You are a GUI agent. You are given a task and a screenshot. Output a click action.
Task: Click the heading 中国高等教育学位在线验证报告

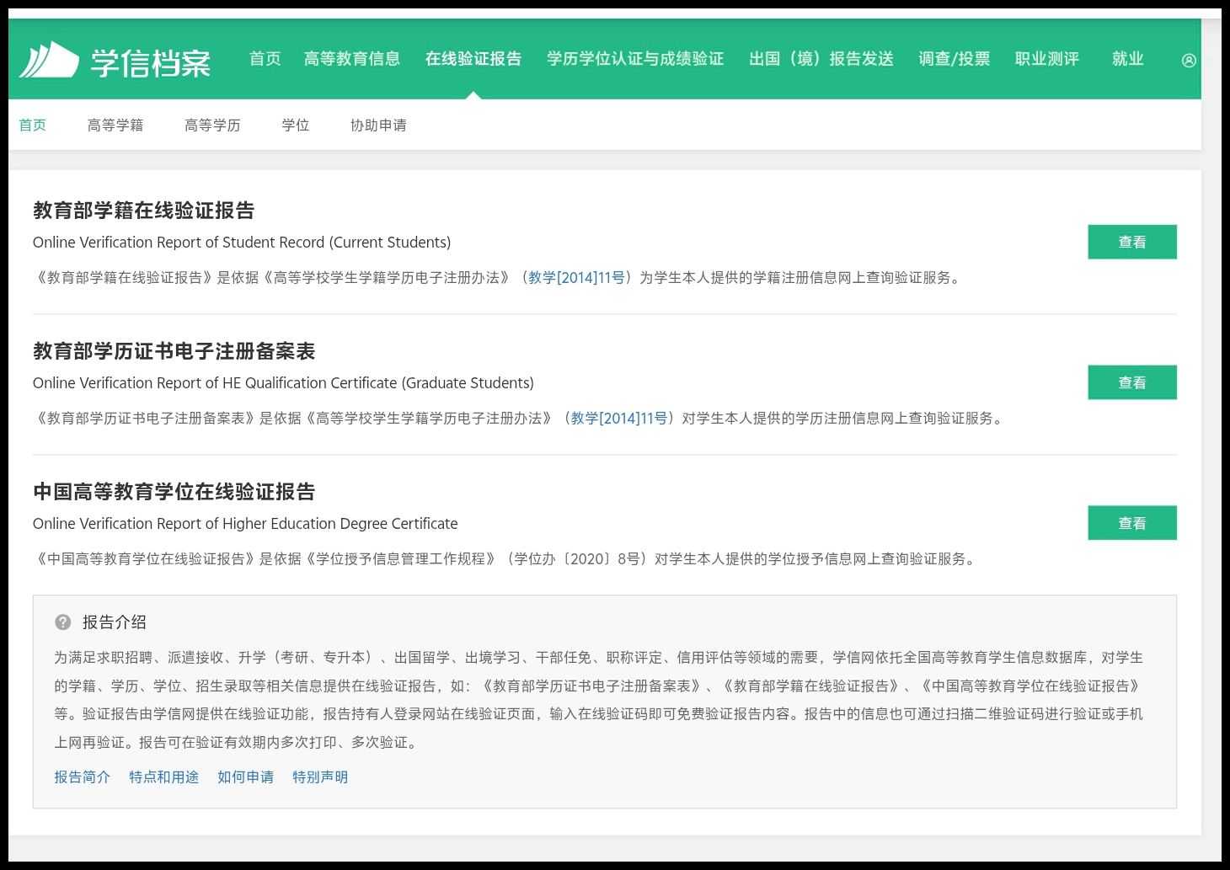pos(174,492)
